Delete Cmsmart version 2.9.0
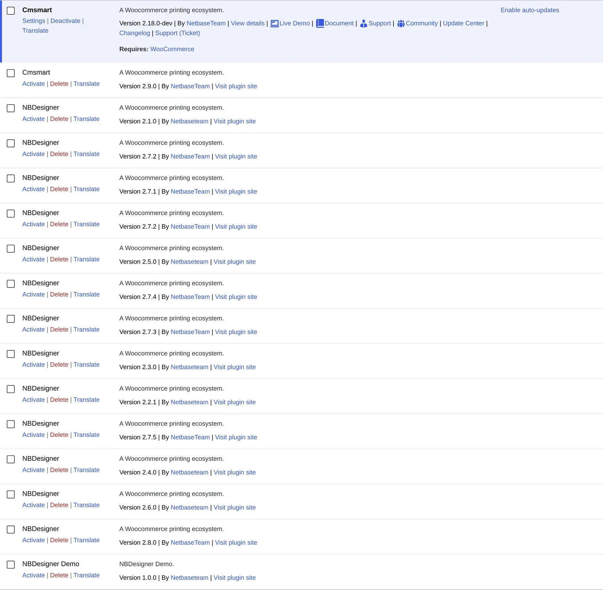This screenshot has width=603, height=590. 59,84
